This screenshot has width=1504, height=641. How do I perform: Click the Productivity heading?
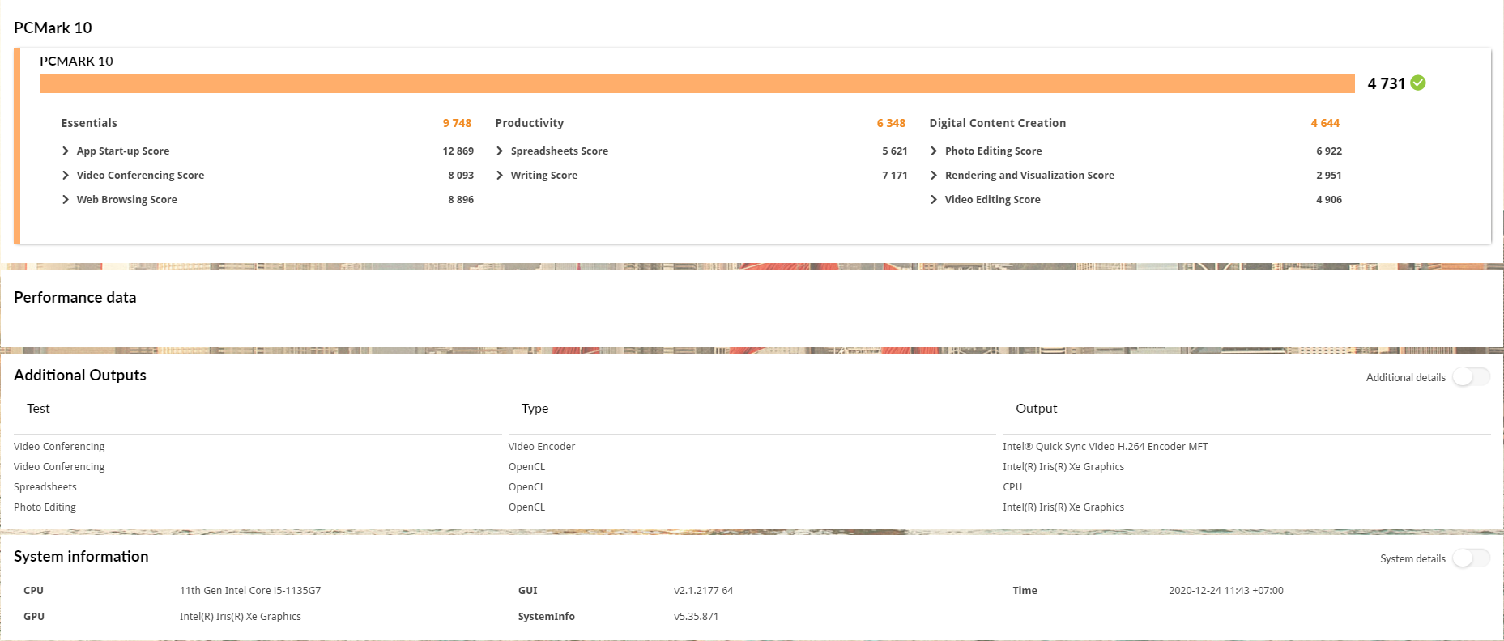click(x=530, y=123)
